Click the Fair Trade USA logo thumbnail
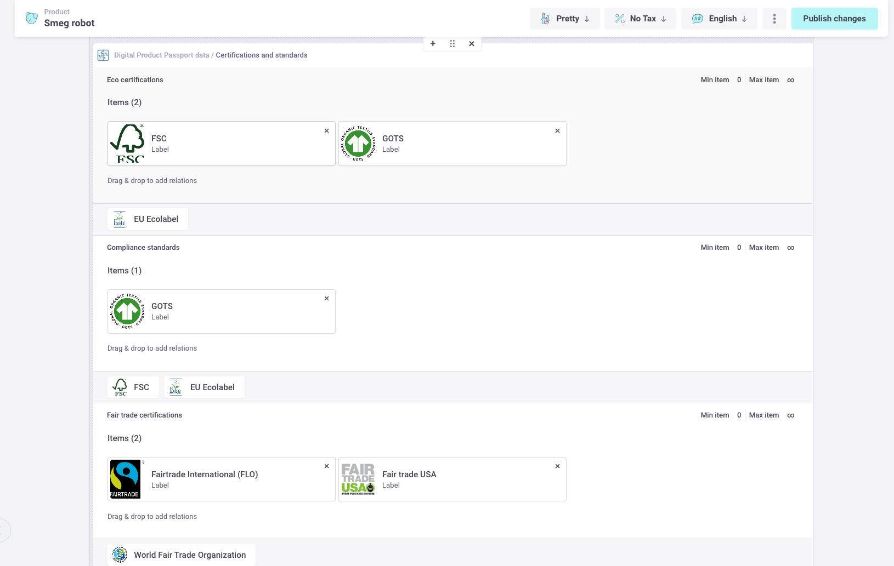894x566 pixels. 358,479
